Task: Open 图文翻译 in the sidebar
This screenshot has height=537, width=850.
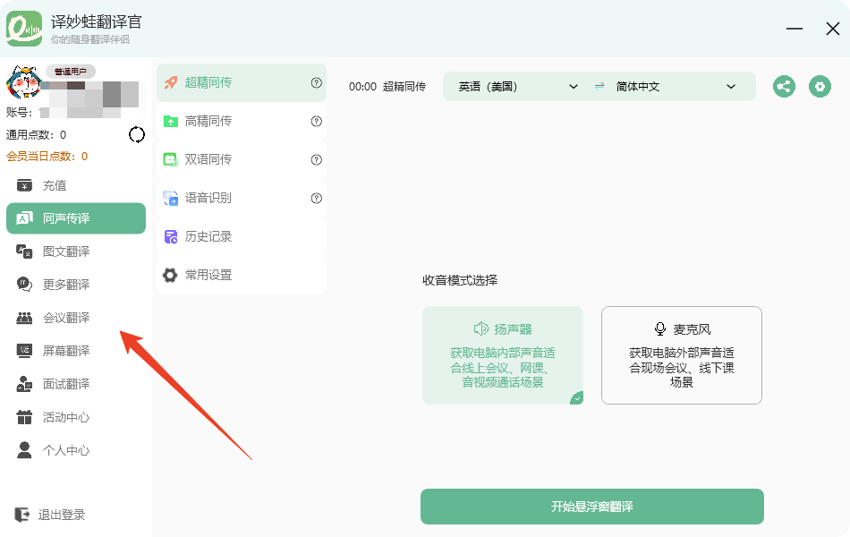Action: pyautogui.click(x=65, y=251)
